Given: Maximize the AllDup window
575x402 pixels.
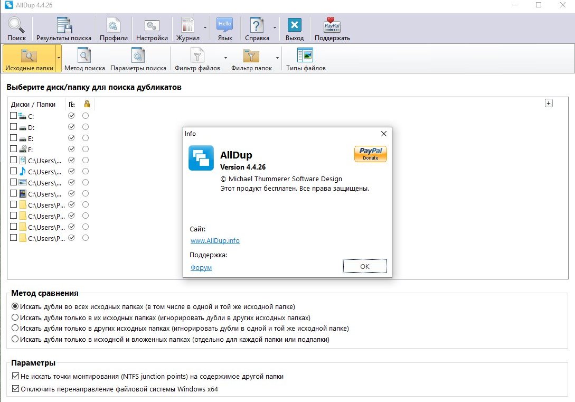Looking at the screenshot, I should pos(539,5).
